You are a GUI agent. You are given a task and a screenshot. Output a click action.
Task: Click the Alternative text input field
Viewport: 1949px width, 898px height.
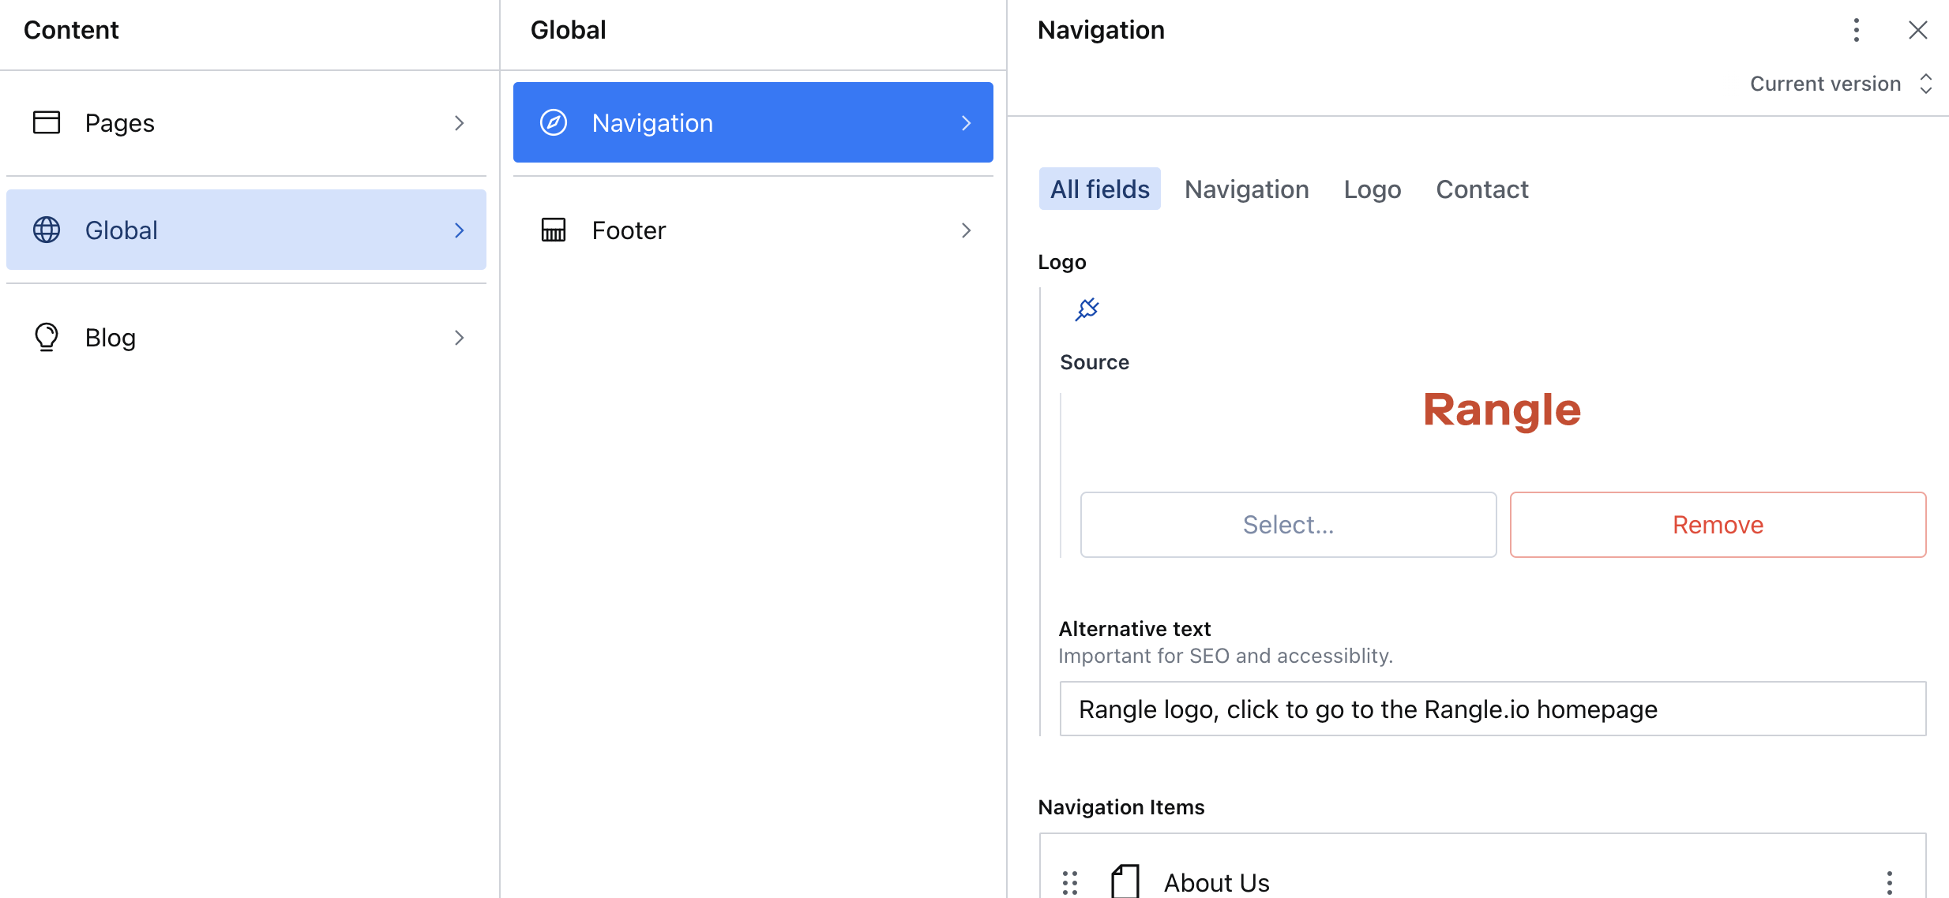[x=1492, y=709]
